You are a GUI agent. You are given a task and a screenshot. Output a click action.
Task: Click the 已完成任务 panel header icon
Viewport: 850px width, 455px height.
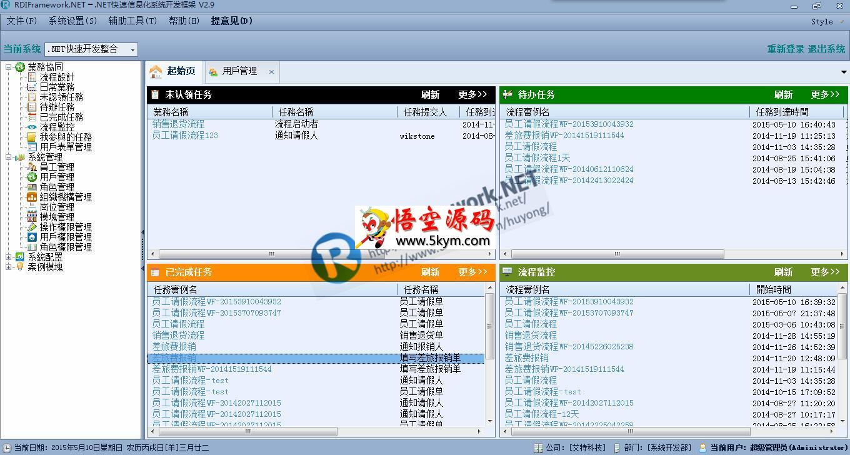coord(155,272)
